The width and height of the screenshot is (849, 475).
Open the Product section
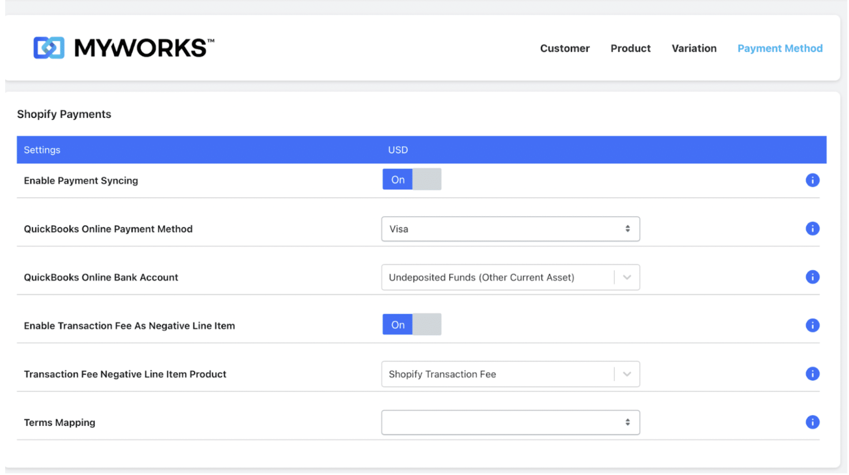coord(630,48)
